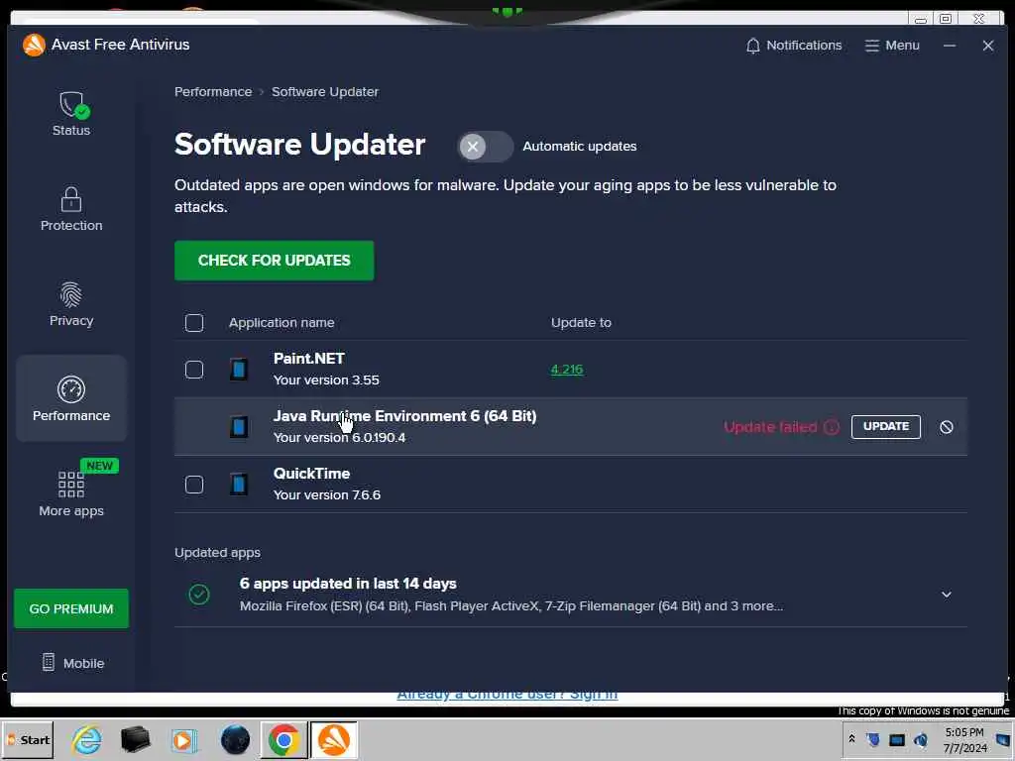Viewport: 1015px width, 761px height.
Task: Click the taskbar clock showing 5:05 PM
Action: pyautogui.click(x=964, y=739)
